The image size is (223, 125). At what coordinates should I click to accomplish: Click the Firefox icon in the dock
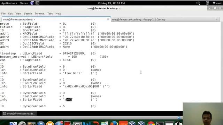click(x=114, y=124)
